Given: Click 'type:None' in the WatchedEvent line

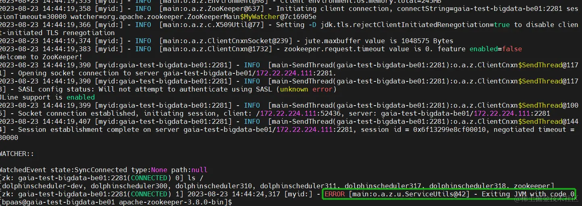Looking at the screenshot, I should click(x=149, y=170).
